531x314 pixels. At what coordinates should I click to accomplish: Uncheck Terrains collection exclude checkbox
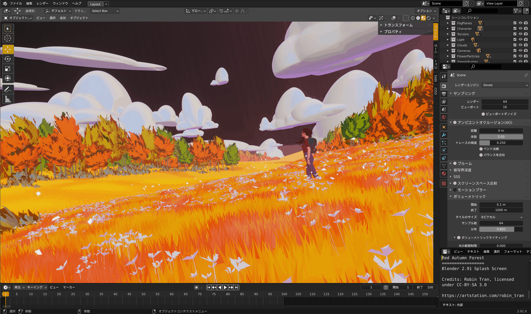click(x=515, y=34)
